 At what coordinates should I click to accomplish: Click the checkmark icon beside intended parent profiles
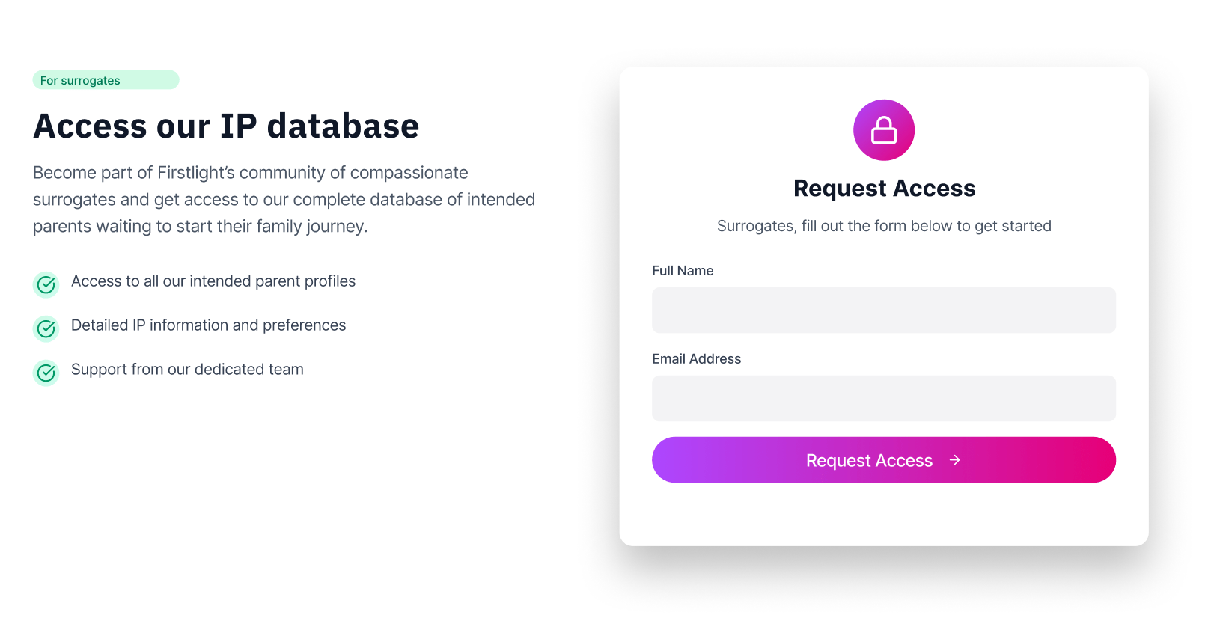(x=46, y=284)
